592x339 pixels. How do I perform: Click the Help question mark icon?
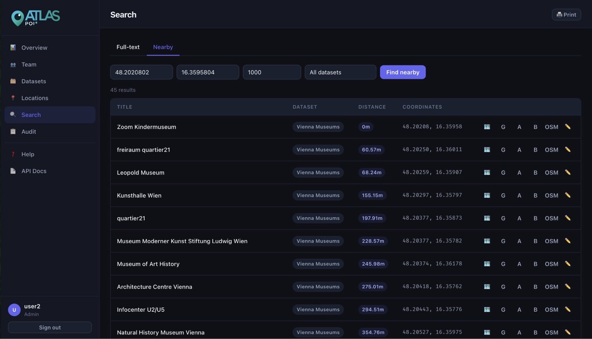coord(13,154)
